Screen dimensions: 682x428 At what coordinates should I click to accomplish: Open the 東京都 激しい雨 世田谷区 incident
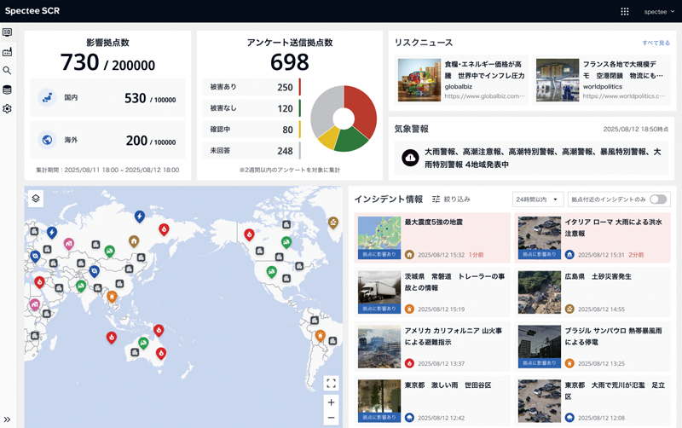point(432,401)
